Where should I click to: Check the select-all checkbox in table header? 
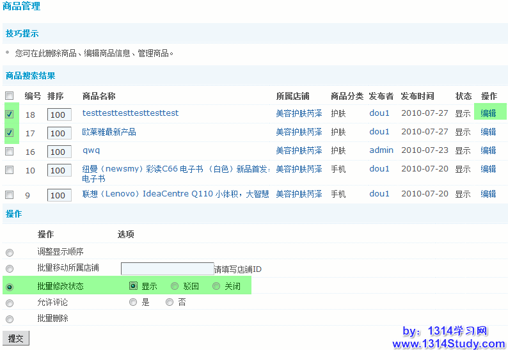pyautogui.click(x=9, y=95)
